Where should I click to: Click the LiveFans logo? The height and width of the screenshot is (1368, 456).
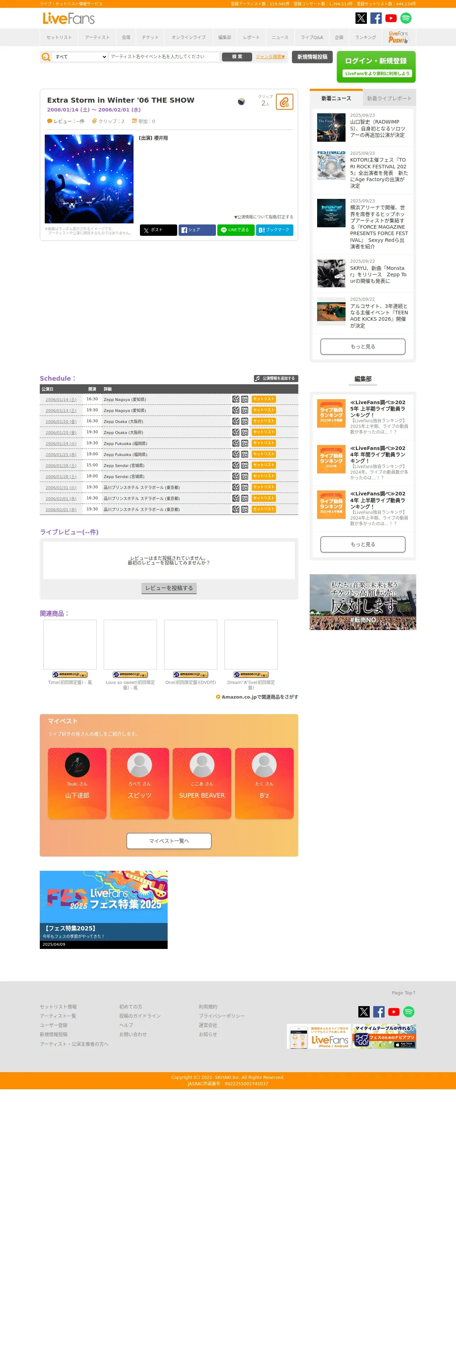pyautogui.click(x=69, y=18)
